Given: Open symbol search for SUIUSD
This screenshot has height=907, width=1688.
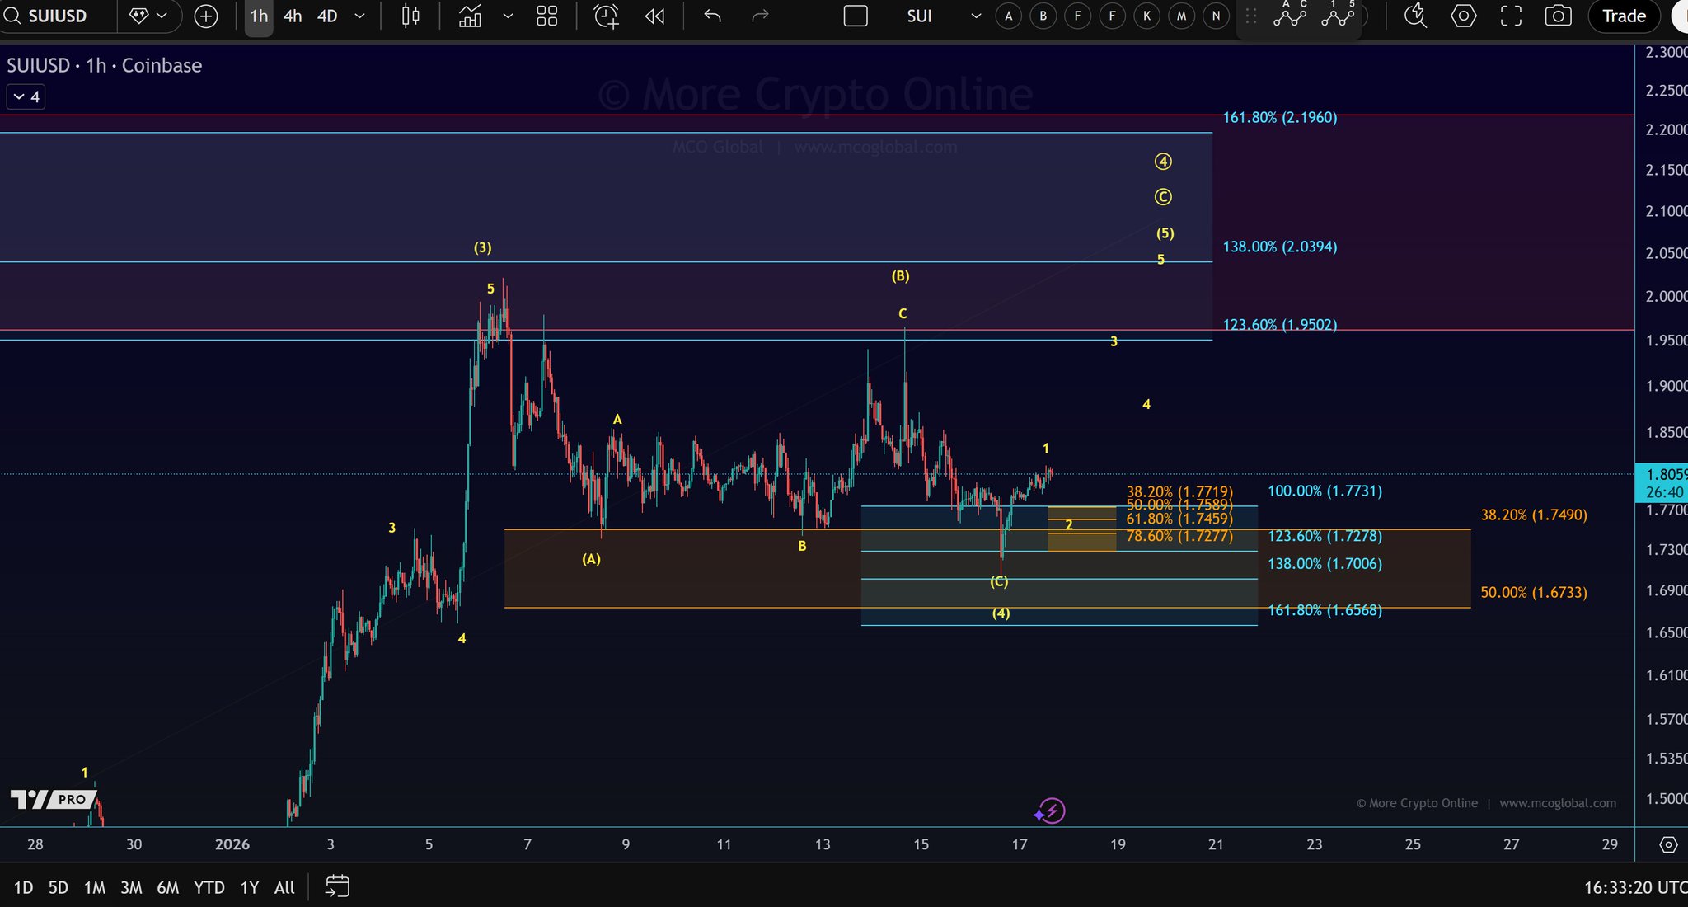Looking at the screenshot, I should click(56, 16).
